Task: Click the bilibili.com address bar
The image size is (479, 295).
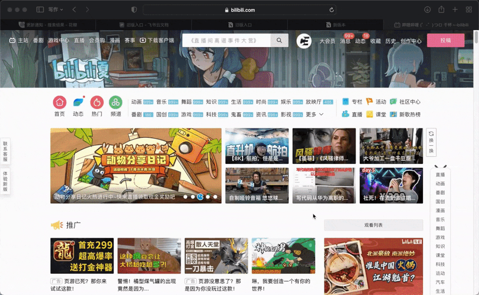Action: point(240,10)
